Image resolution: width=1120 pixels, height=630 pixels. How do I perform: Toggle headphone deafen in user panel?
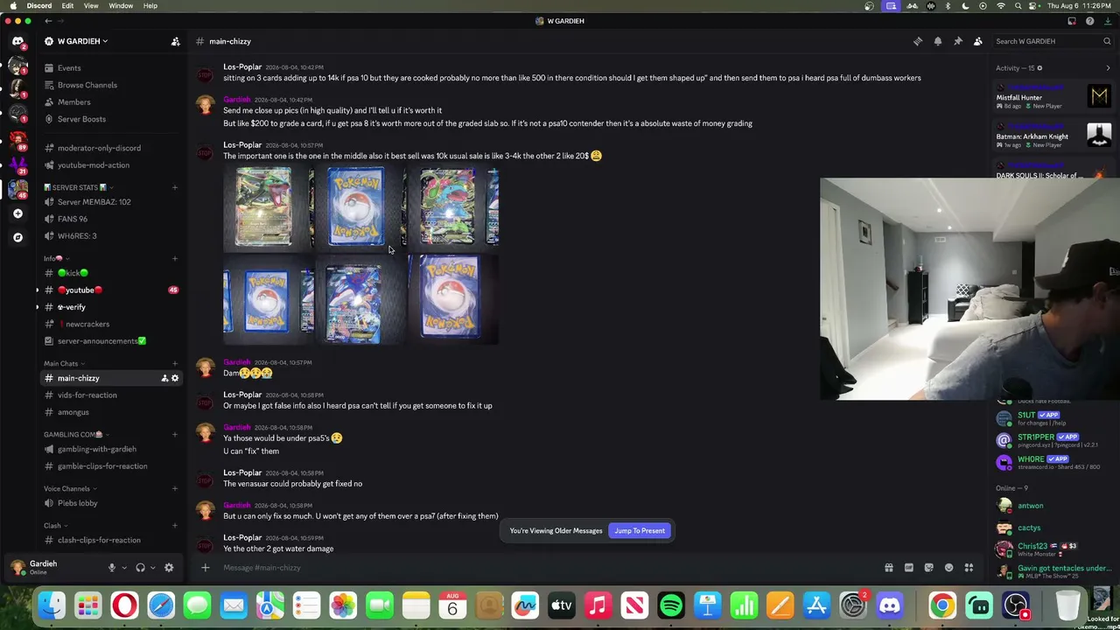(x=140, y=568)
